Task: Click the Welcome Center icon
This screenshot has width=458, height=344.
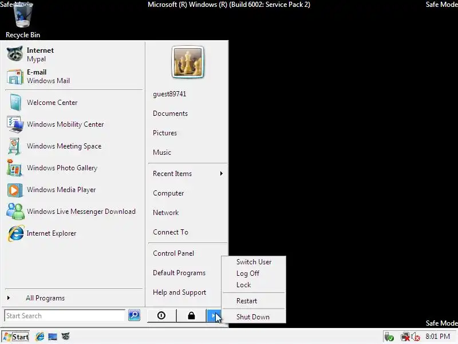Action: [15, 102]
